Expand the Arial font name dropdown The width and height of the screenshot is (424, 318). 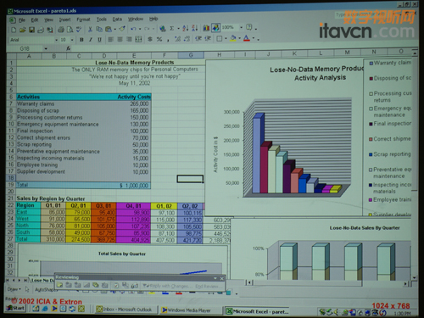click(x=56, y=40)
